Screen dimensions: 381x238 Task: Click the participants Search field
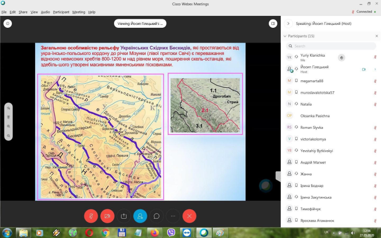click(x=331, y=46)
